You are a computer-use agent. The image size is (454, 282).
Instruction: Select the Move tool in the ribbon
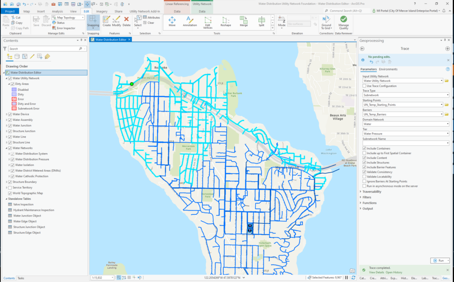pyautogui.click(x=172, y=21)
